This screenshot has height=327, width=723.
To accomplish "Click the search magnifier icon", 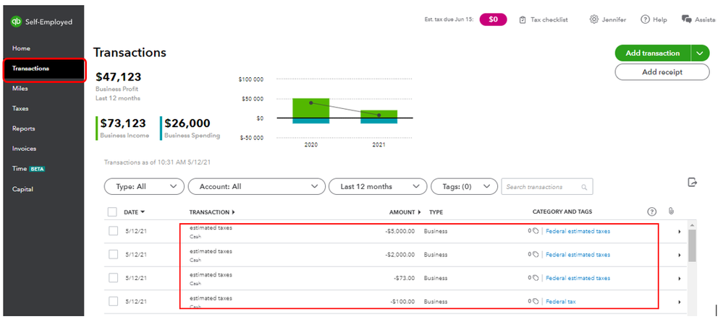I will click(x=584, y=187).
